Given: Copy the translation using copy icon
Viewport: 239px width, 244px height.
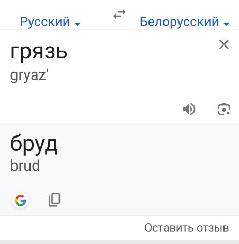Looking at the screenshot, I should click(54, 200).
